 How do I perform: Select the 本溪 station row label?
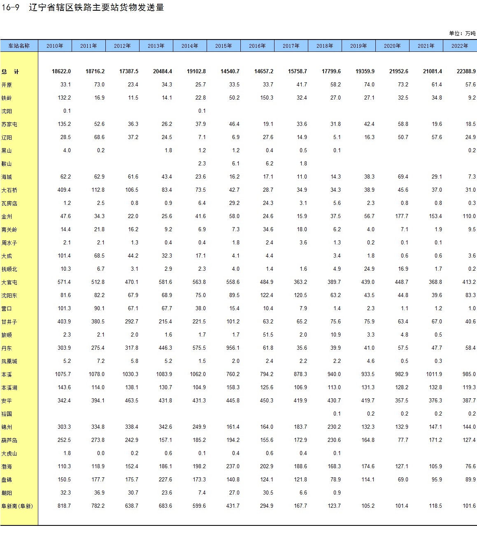click(x=7, y=374)
